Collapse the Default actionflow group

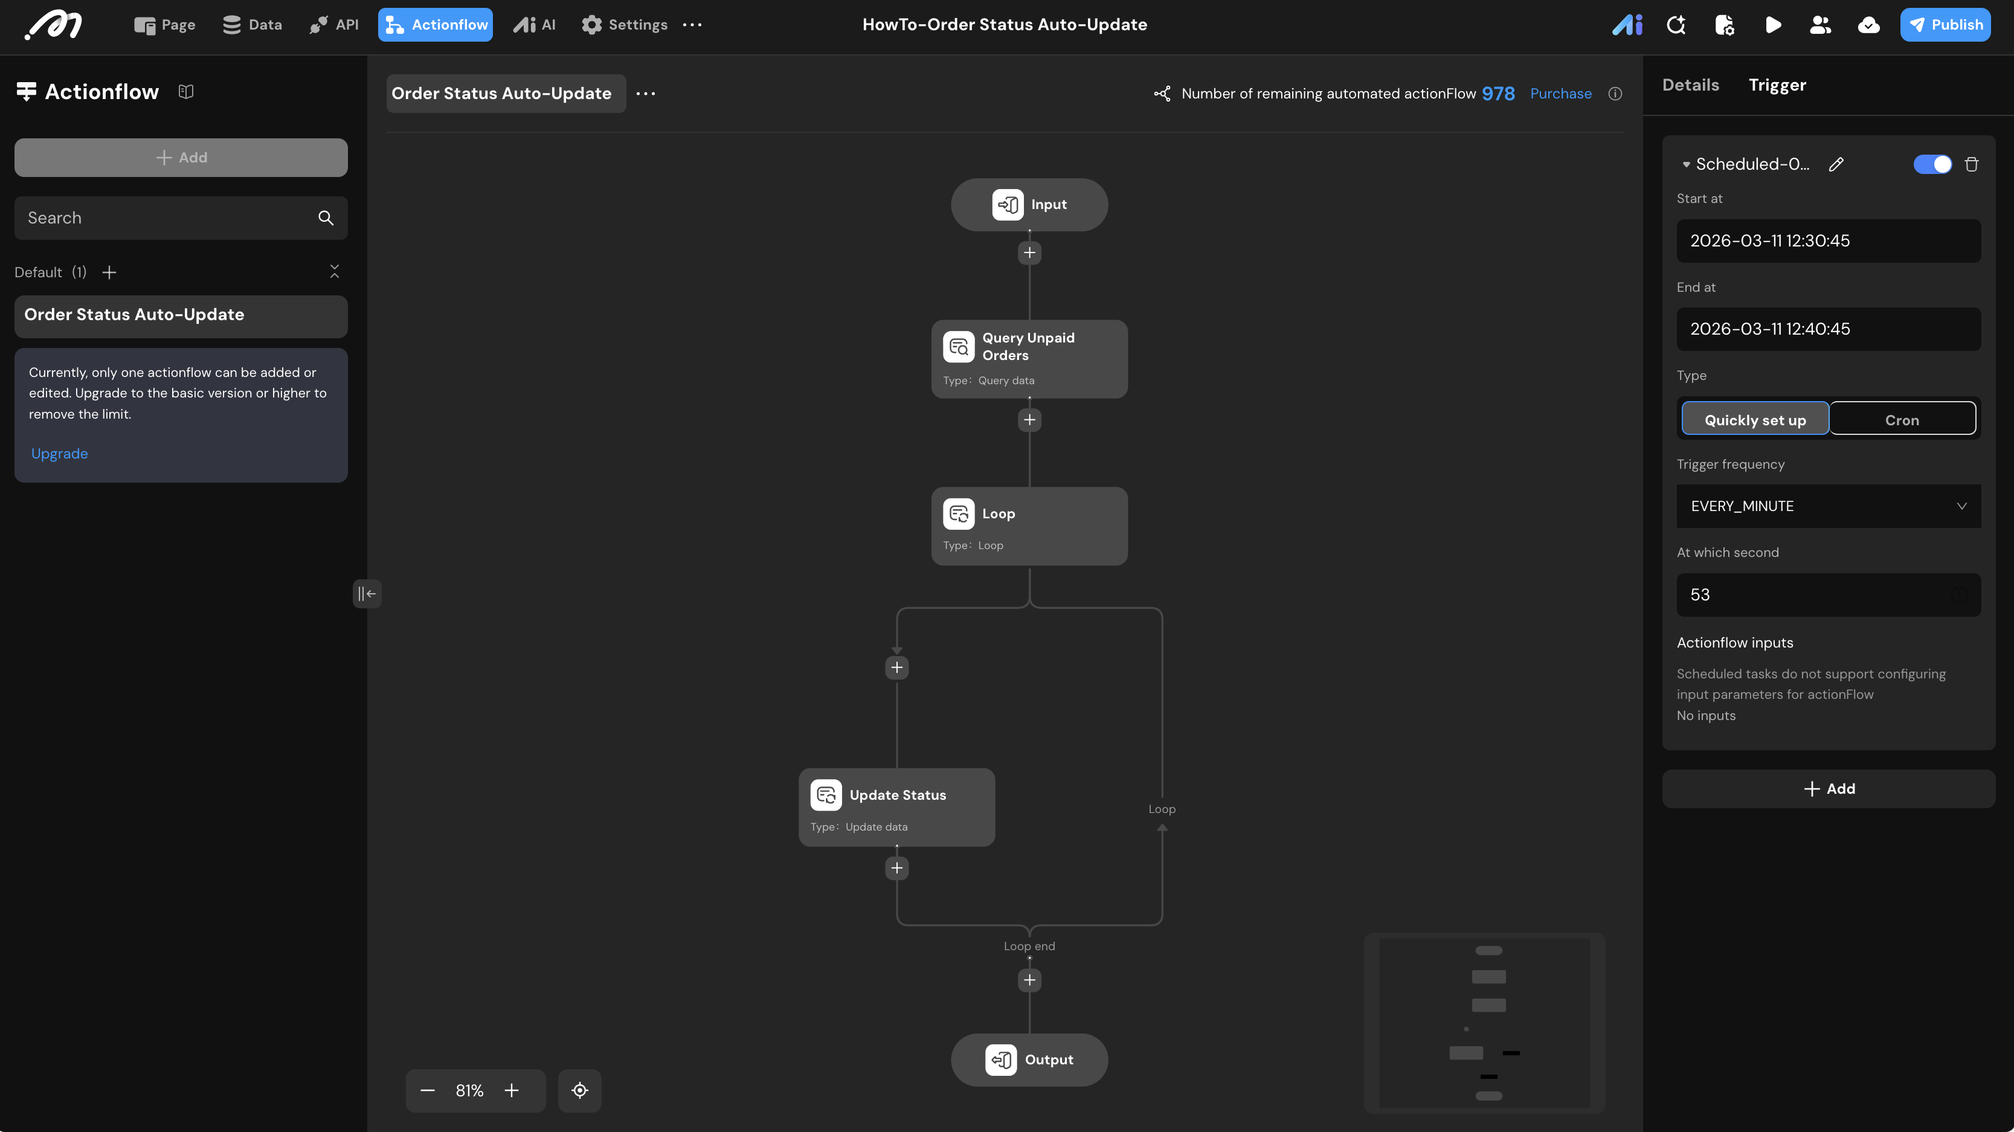point(335,272)
